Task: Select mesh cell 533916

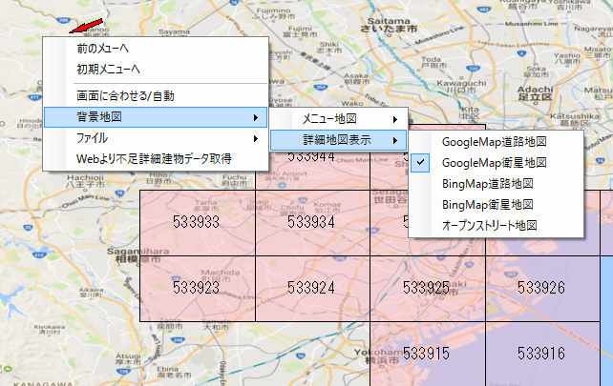Action: tap(542, 353)
